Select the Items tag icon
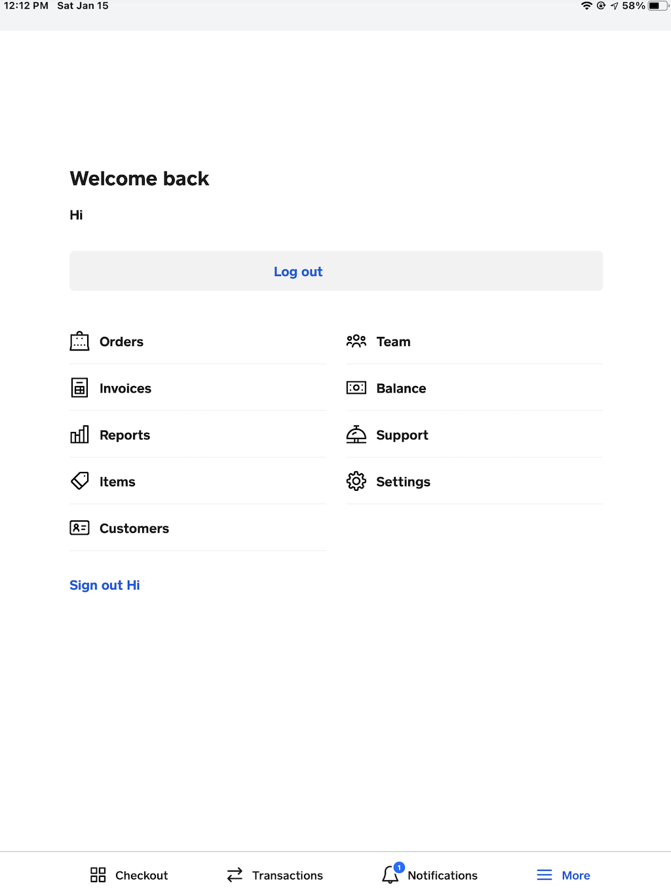The width and height of the screenshot is (671, 890). tap(79, 481)
